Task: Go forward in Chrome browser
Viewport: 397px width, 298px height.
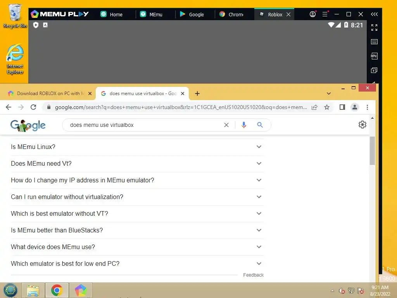Action: pos(21,107)
